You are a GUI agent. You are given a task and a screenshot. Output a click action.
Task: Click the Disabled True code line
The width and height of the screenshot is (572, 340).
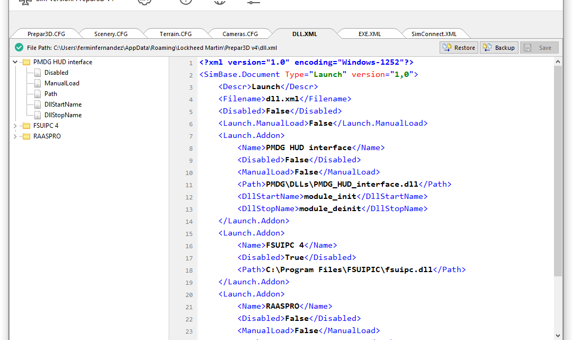pyautogui.click(x=297, y=257)
